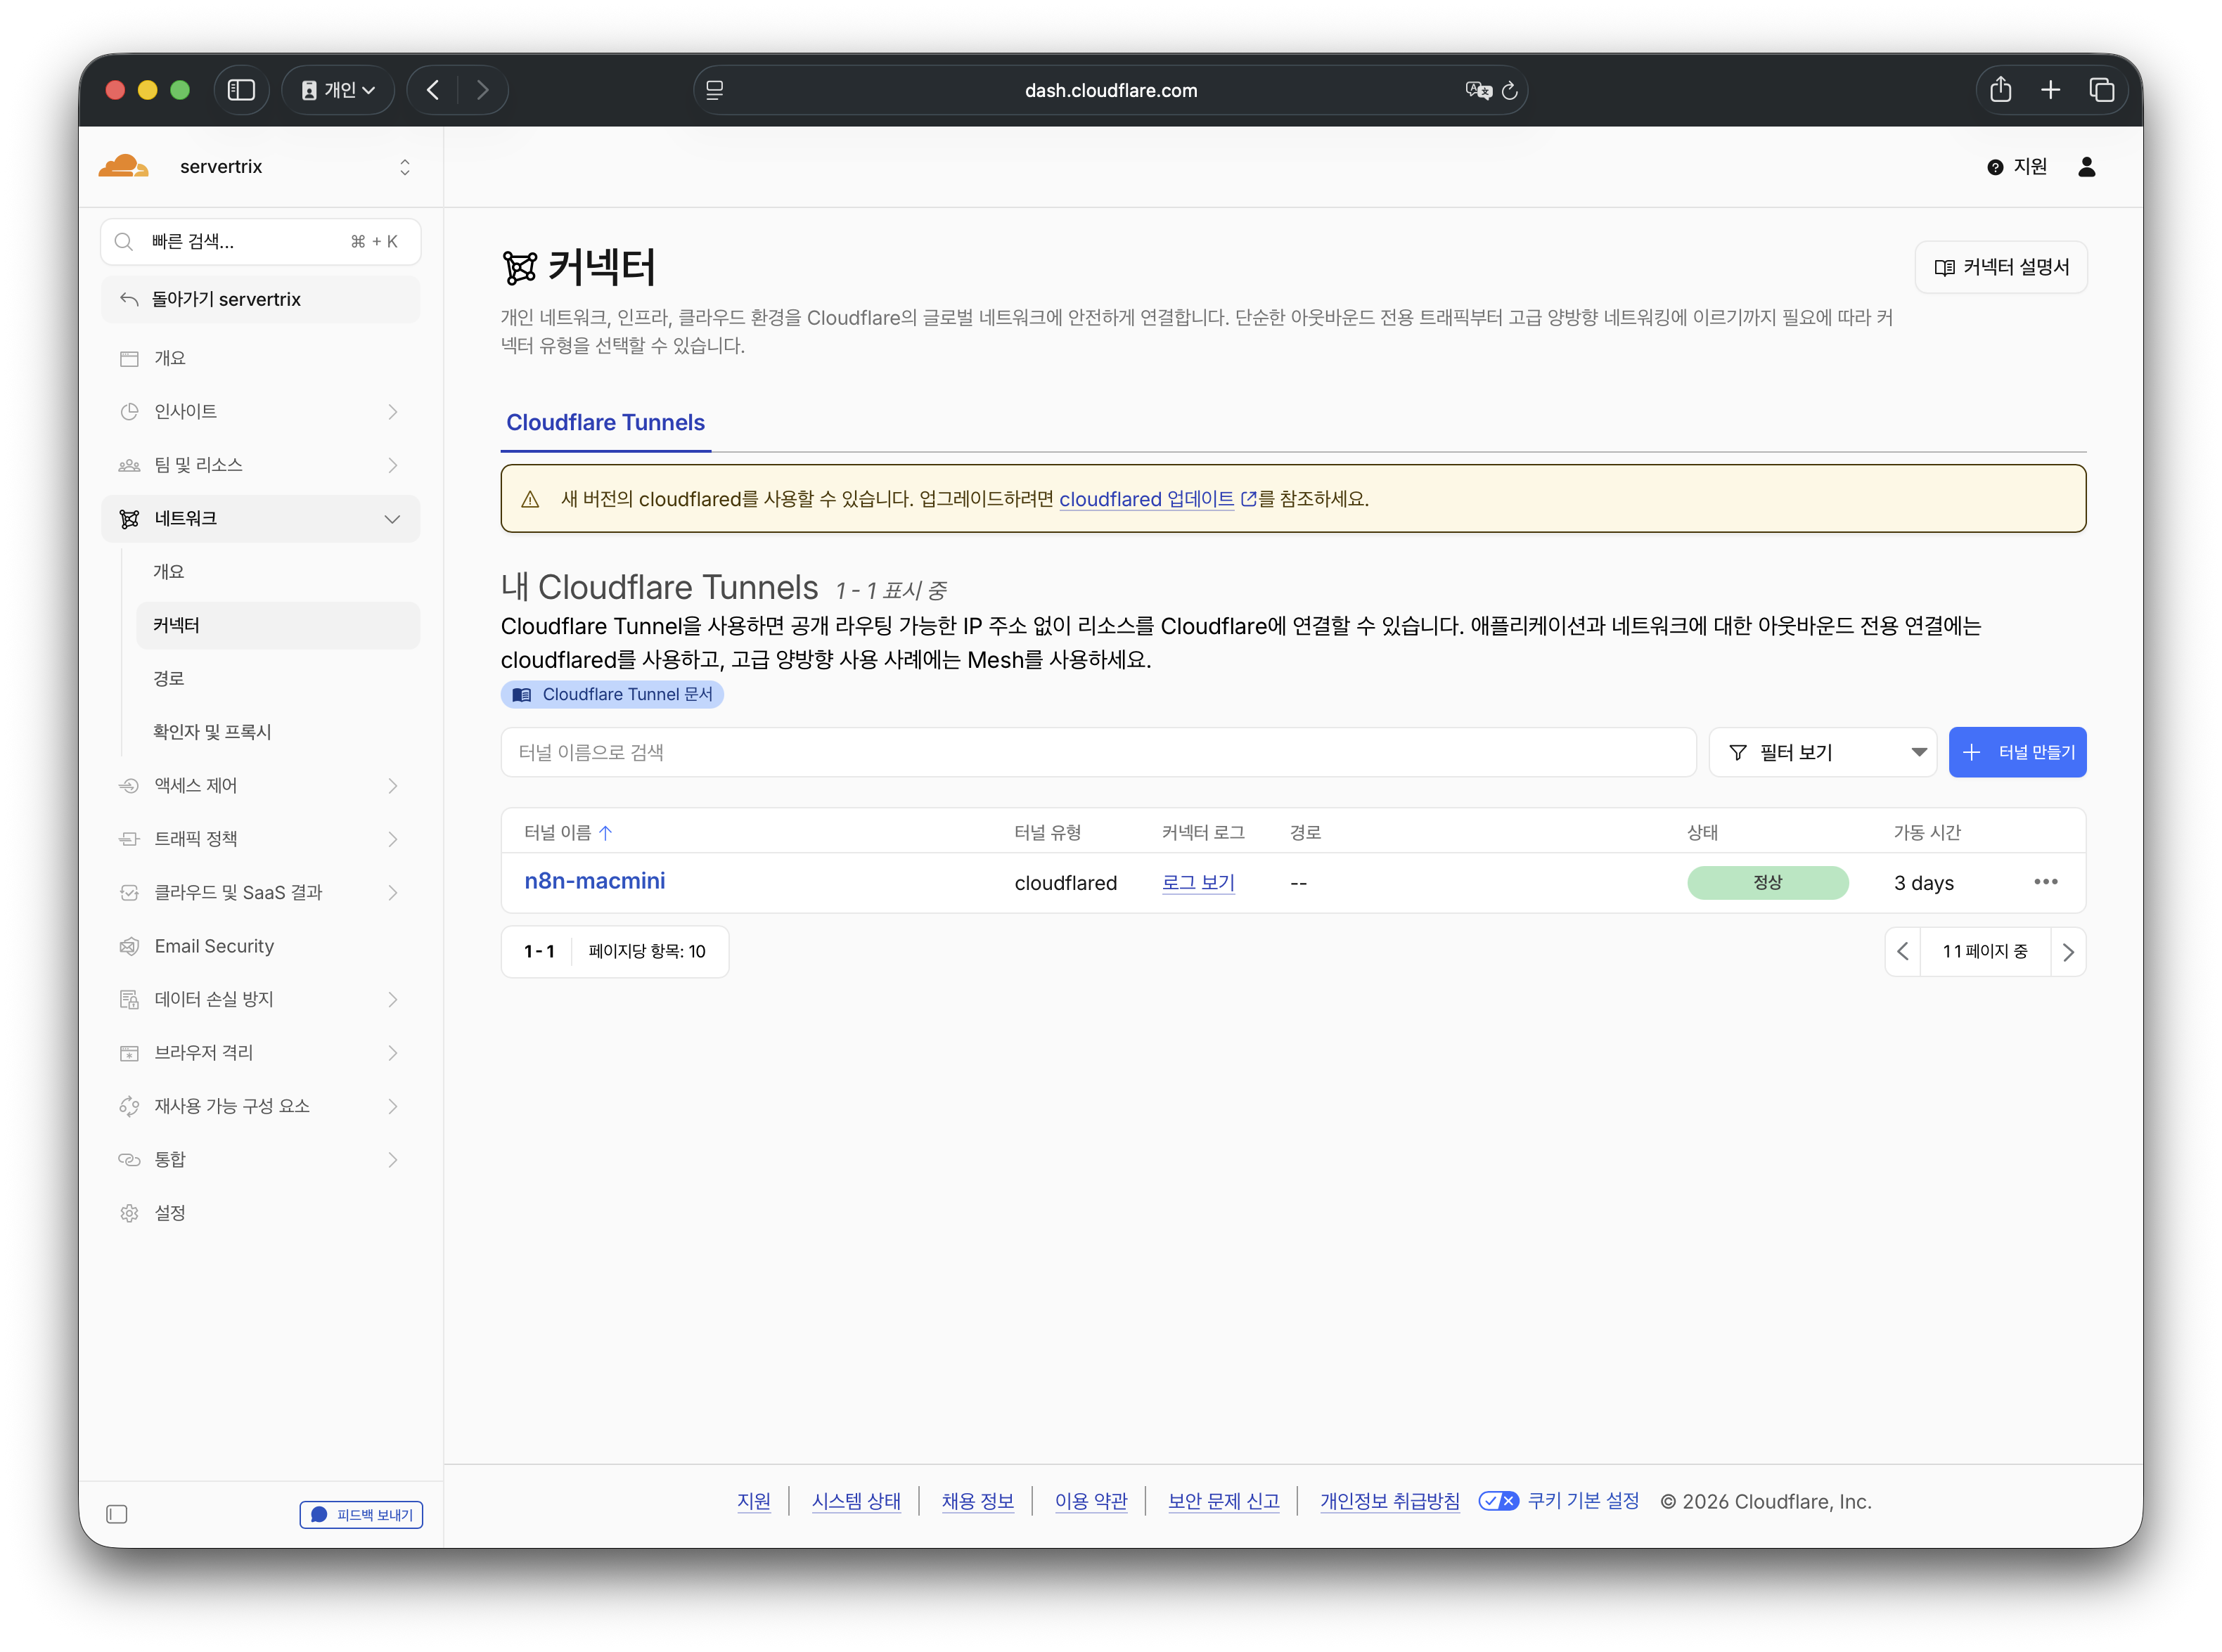Change the 페이지당 항목: 10 setting
Image resolution: width=2222 pixels, height=1652 pixels.
point(647,952)
